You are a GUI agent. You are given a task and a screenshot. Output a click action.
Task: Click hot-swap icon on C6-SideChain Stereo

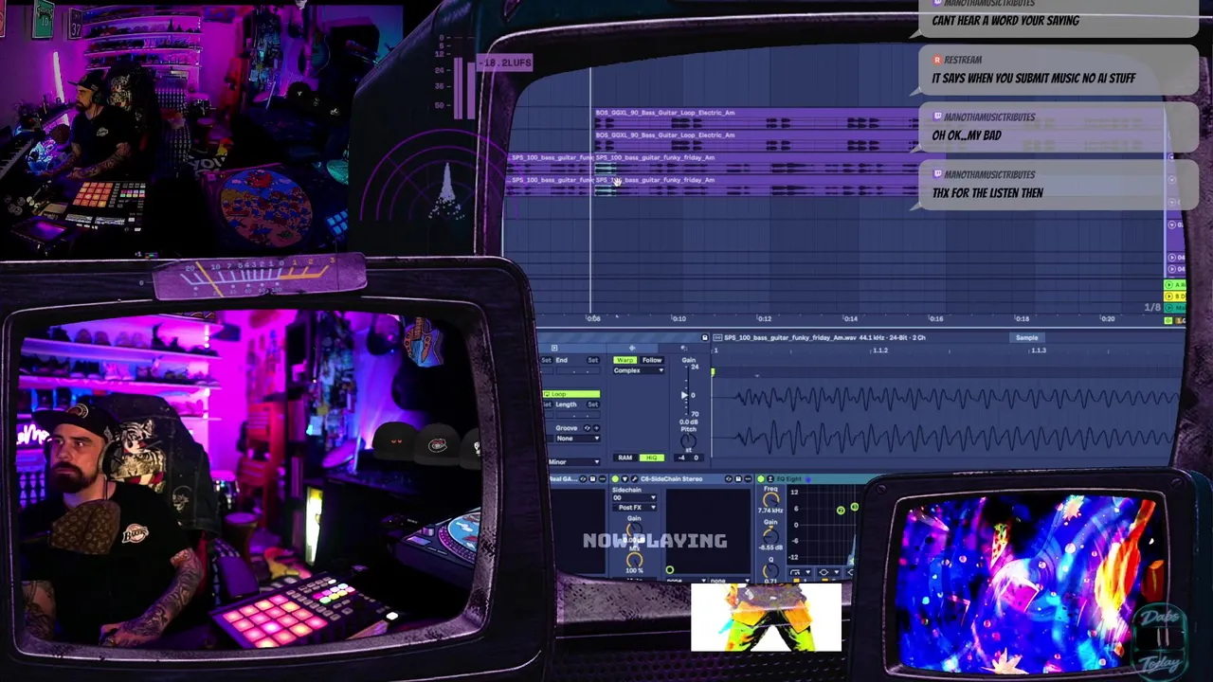[728, 479]
